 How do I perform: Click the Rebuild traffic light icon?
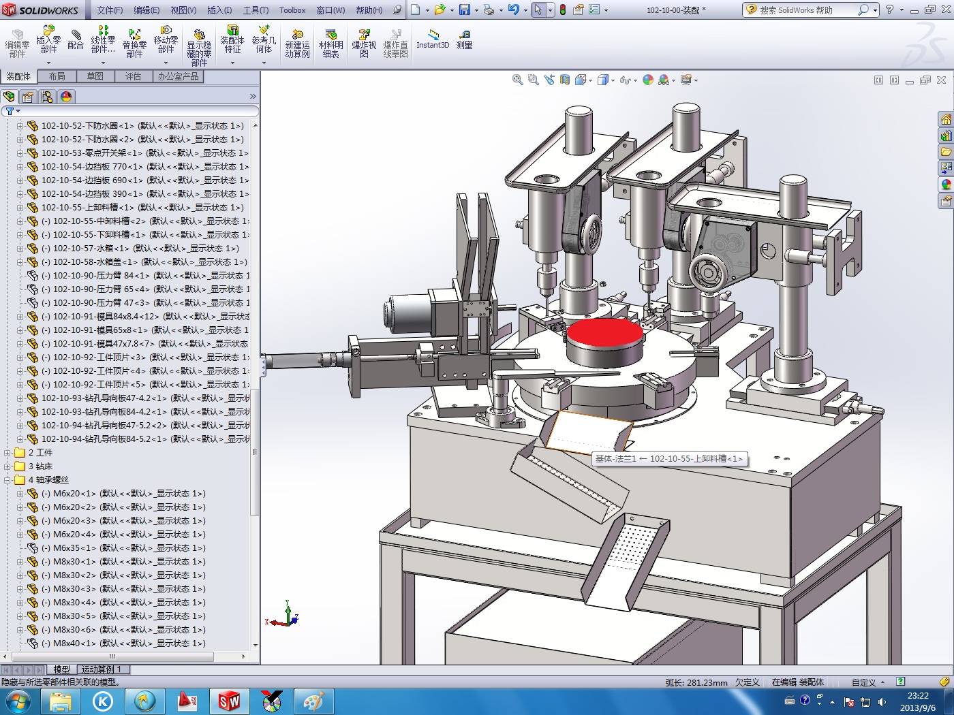pyautogui.click(x=563, y=10)
